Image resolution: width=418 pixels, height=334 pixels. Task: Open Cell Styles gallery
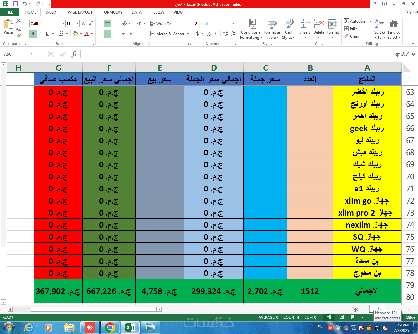(288, 29)
